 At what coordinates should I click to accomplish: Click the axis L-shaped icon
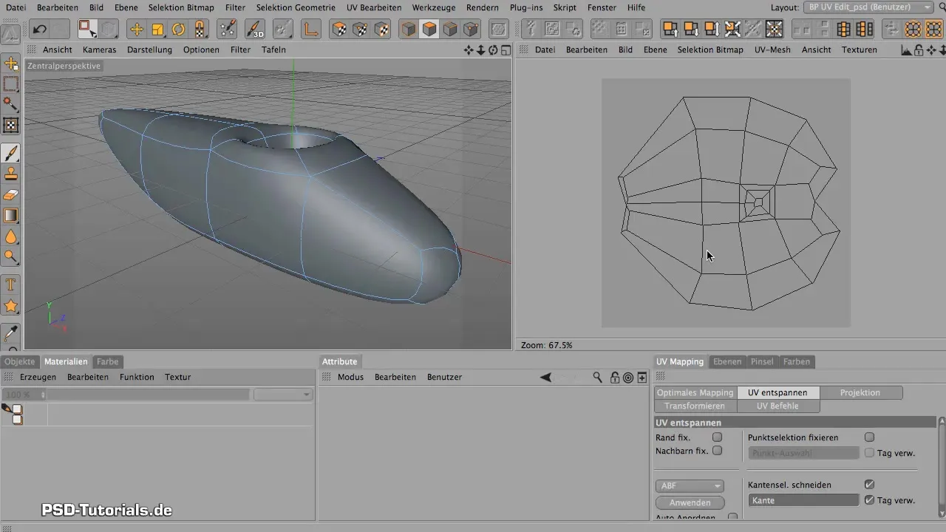(310, 30)
